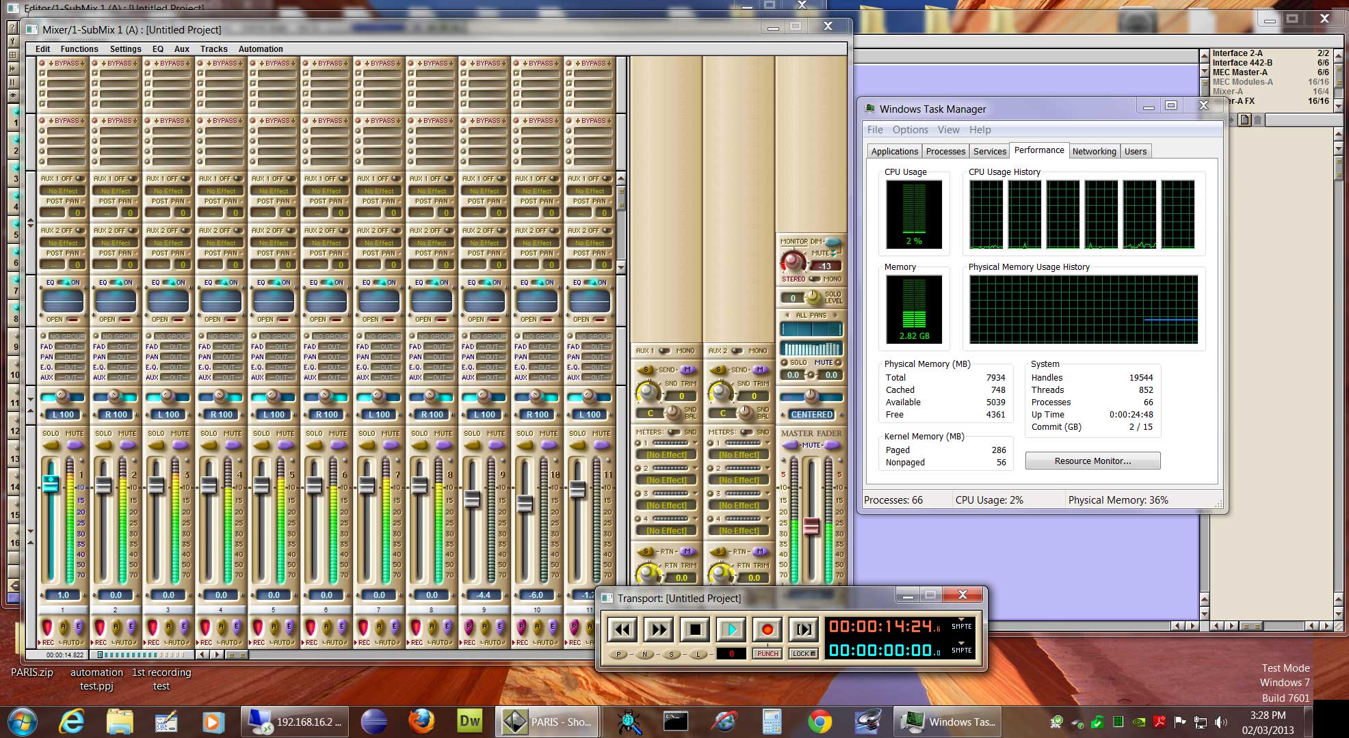The image size is (1349, 738).
Task: Click the channel 1 volume fader handle
Action: pos(51,484)
